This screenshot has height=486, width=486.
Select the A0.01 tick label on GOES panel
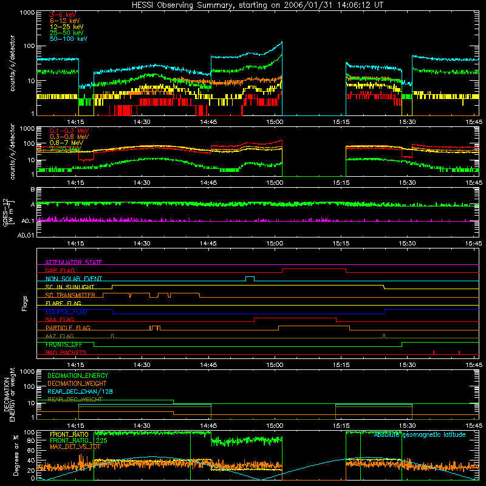pos(26,235)
